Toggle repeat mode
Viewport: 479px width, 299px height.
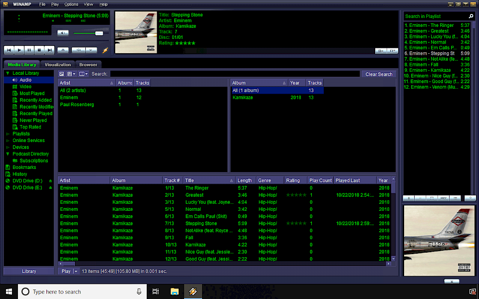click(91, 50)
